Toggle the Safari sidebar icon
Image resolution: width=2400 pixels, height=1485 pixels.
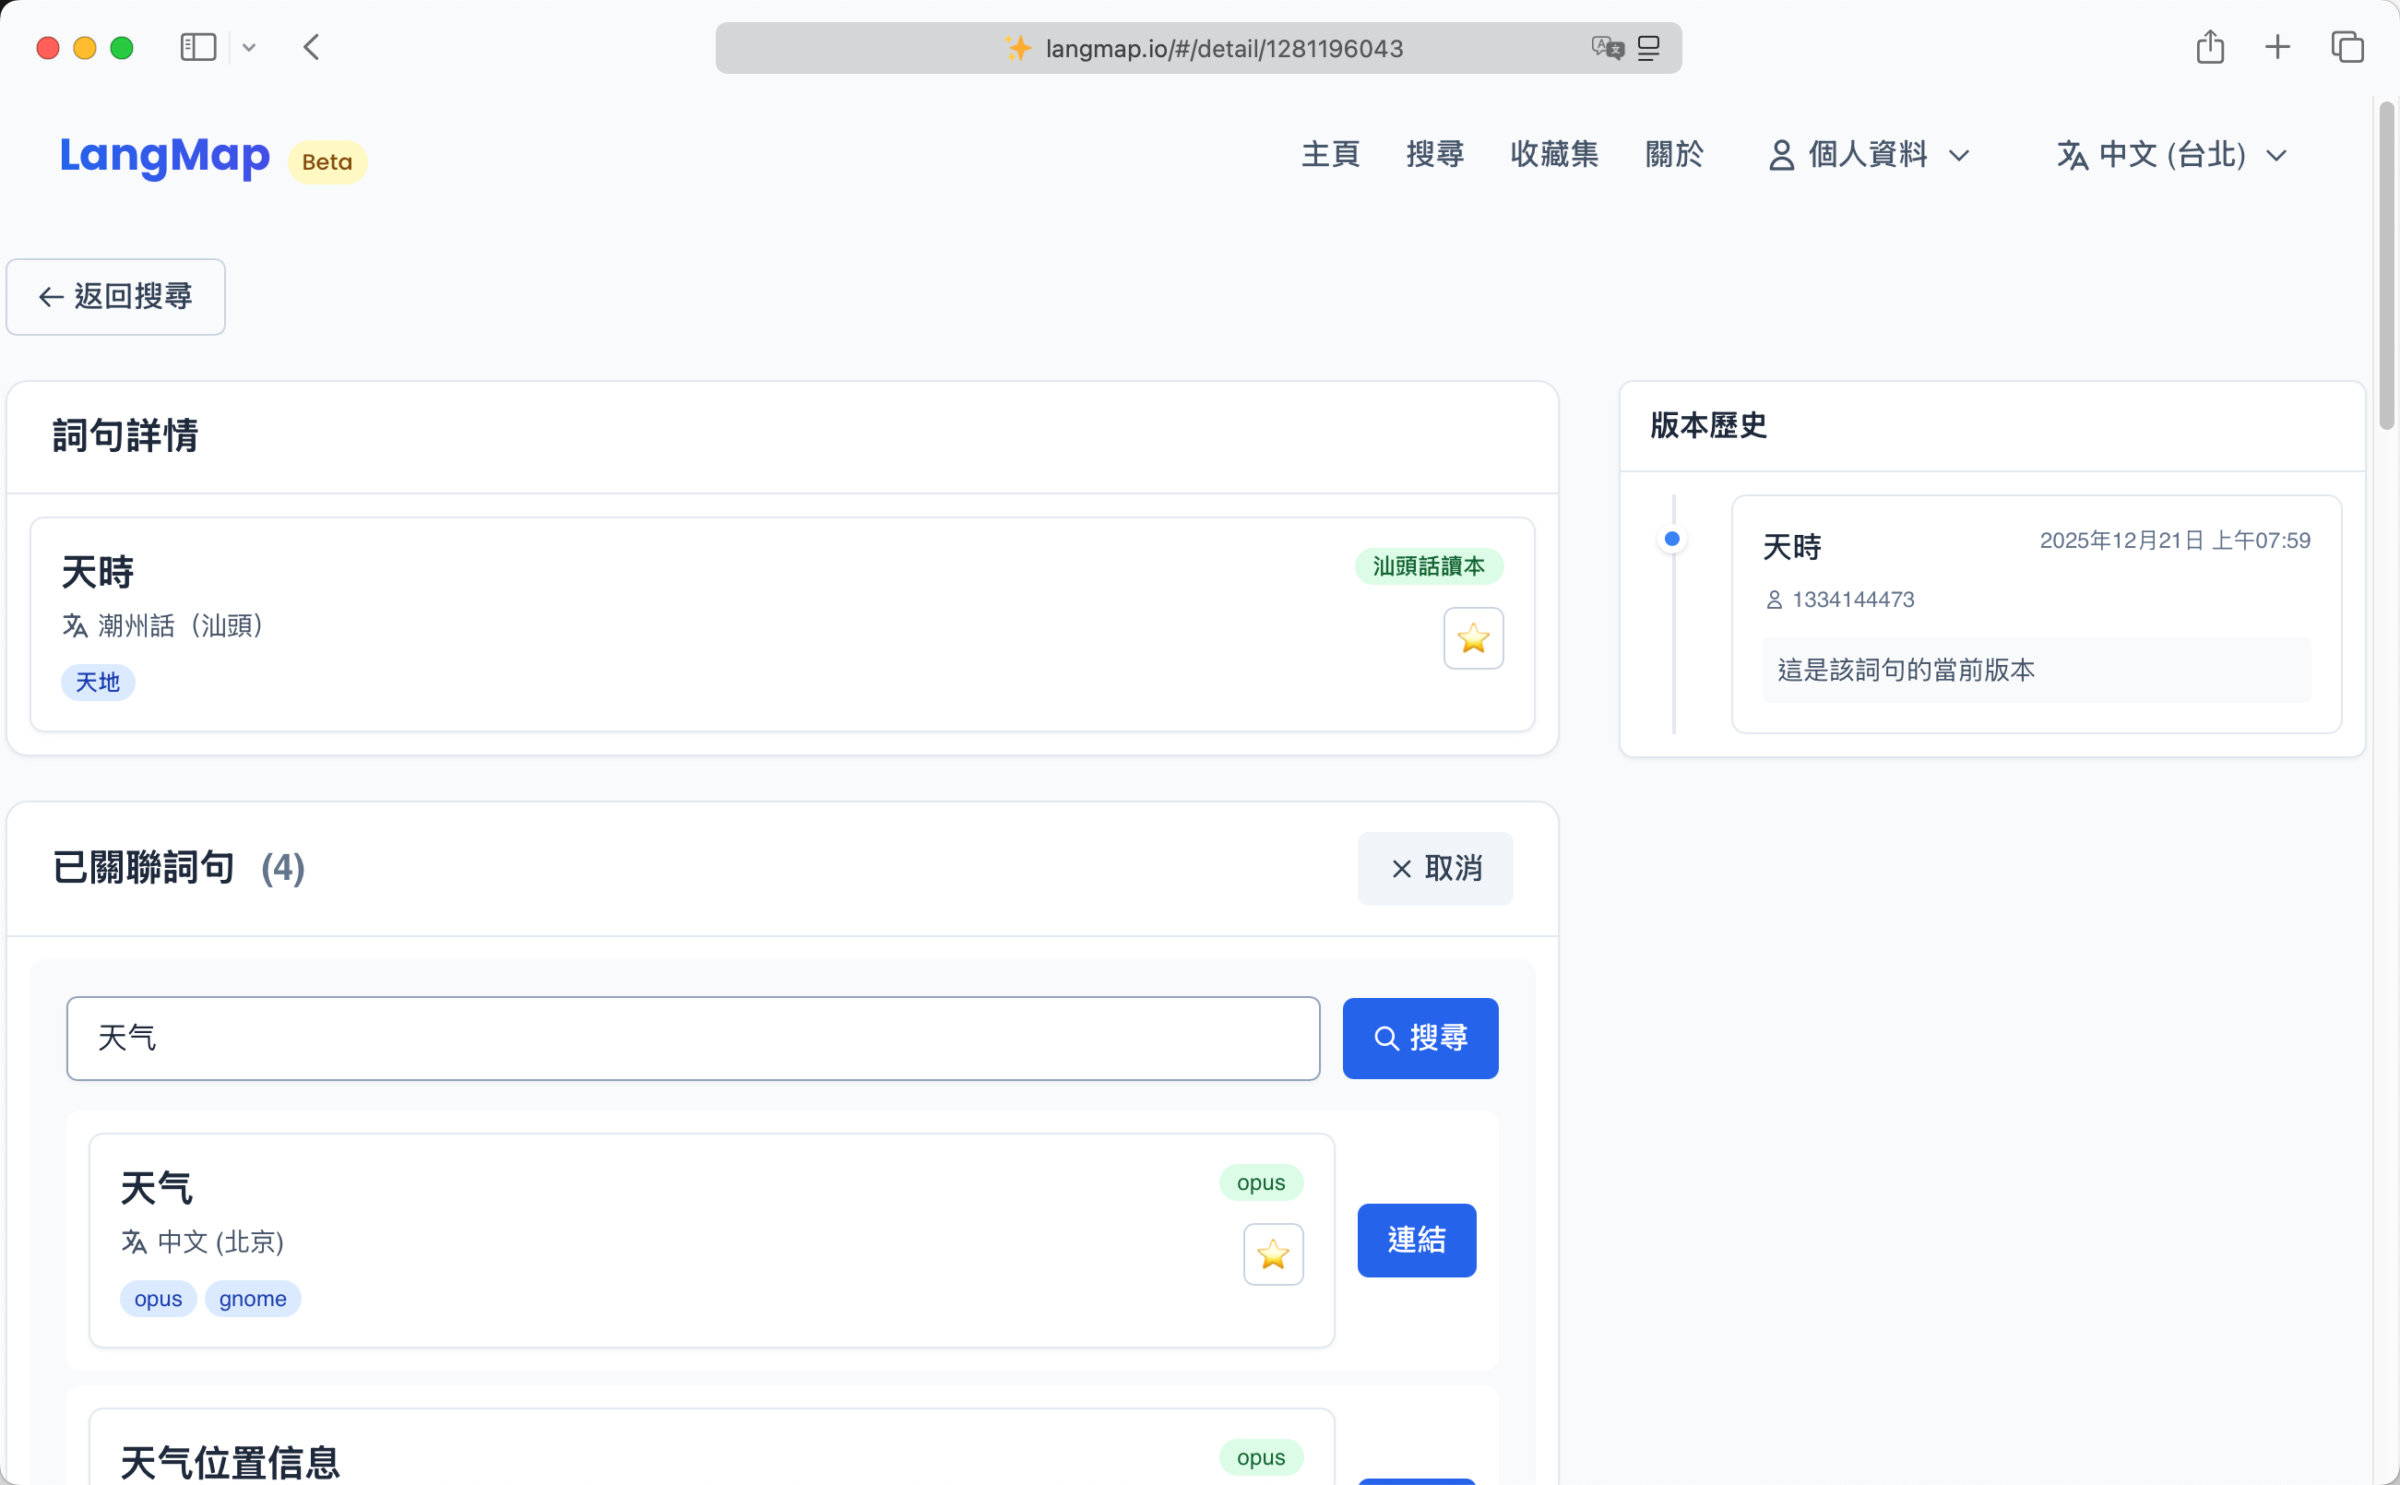click(197, 46)
